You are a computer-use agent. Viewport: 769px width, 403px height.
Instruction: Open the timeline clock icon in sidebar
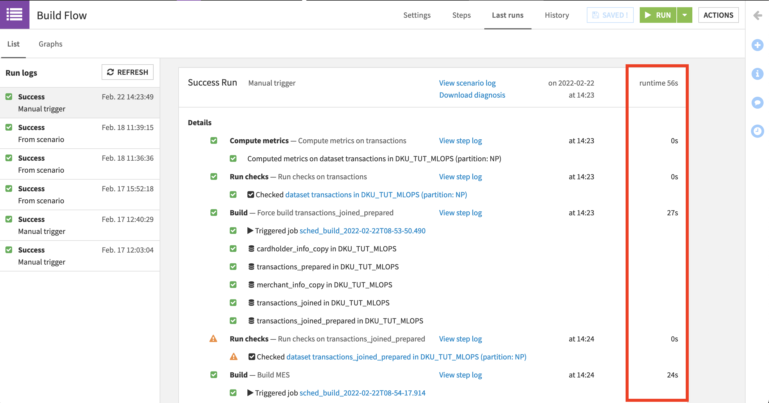point(757,131)
